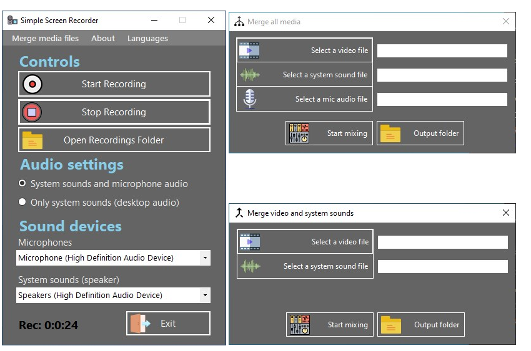Output folder label in Merge all media window
This screenshot has width=531, height=351.
click(436, 133)
